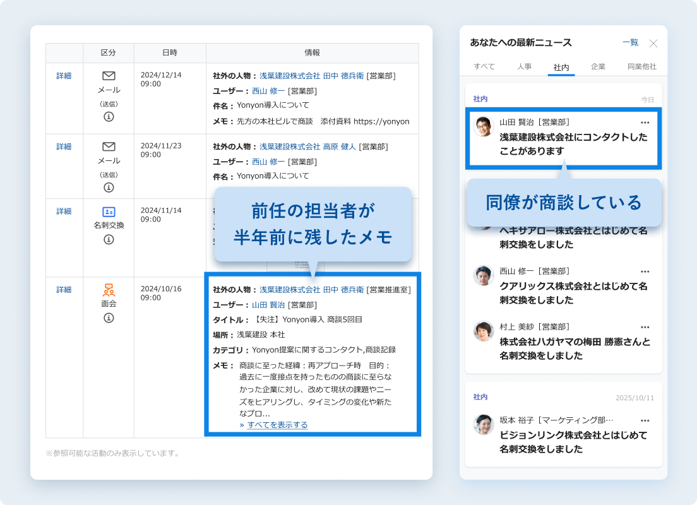697x505 pixels.
Task: Open the three-dot menu for 山田 賢治's news
Action: click(645, 122)
